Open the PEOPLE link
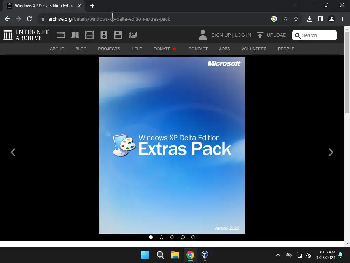The image size is (350, 263). 286,49
